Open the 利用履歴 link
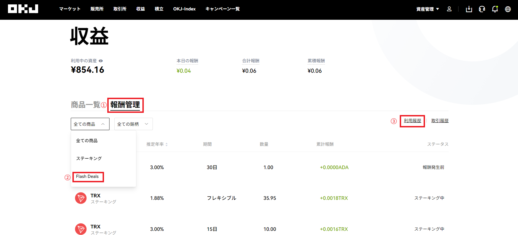 point(412,121)
